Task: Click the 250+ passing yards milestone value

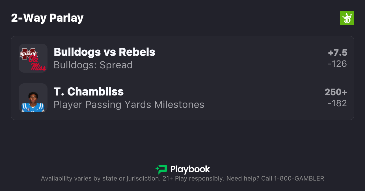Action: [x=336, y=92]
